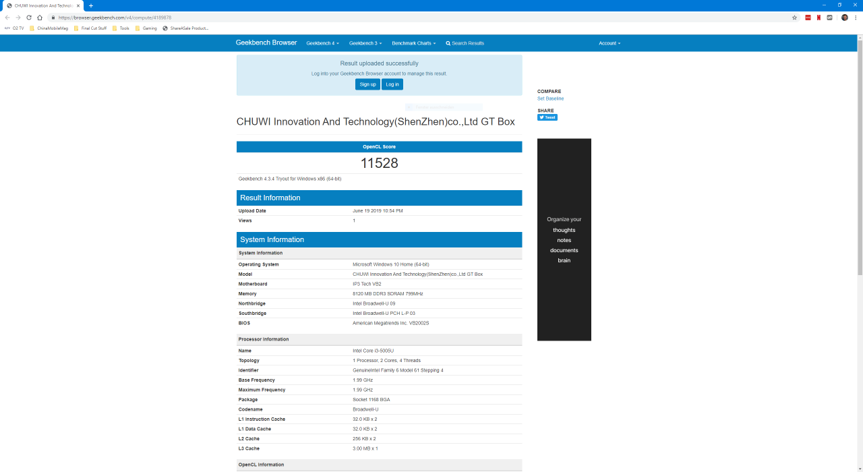Click the dark sidebar advertisement
Viewport: 863px width, 472px height.
click(564, 239)
